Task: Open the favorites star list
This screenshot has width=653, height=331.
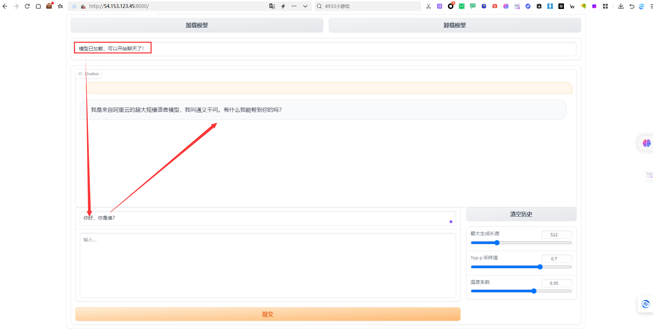Action: (x=60, y=6)
